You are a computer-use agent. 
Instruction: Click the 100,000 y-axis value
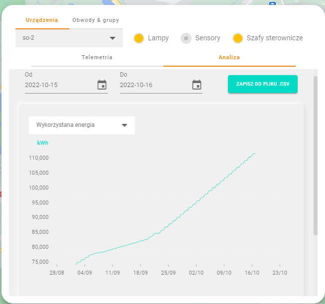(39, 188)
